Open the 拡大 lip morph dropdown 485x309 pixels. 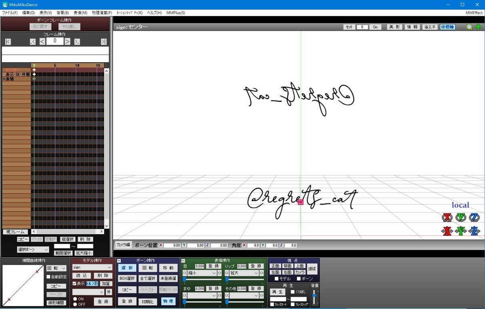(244, 273)
